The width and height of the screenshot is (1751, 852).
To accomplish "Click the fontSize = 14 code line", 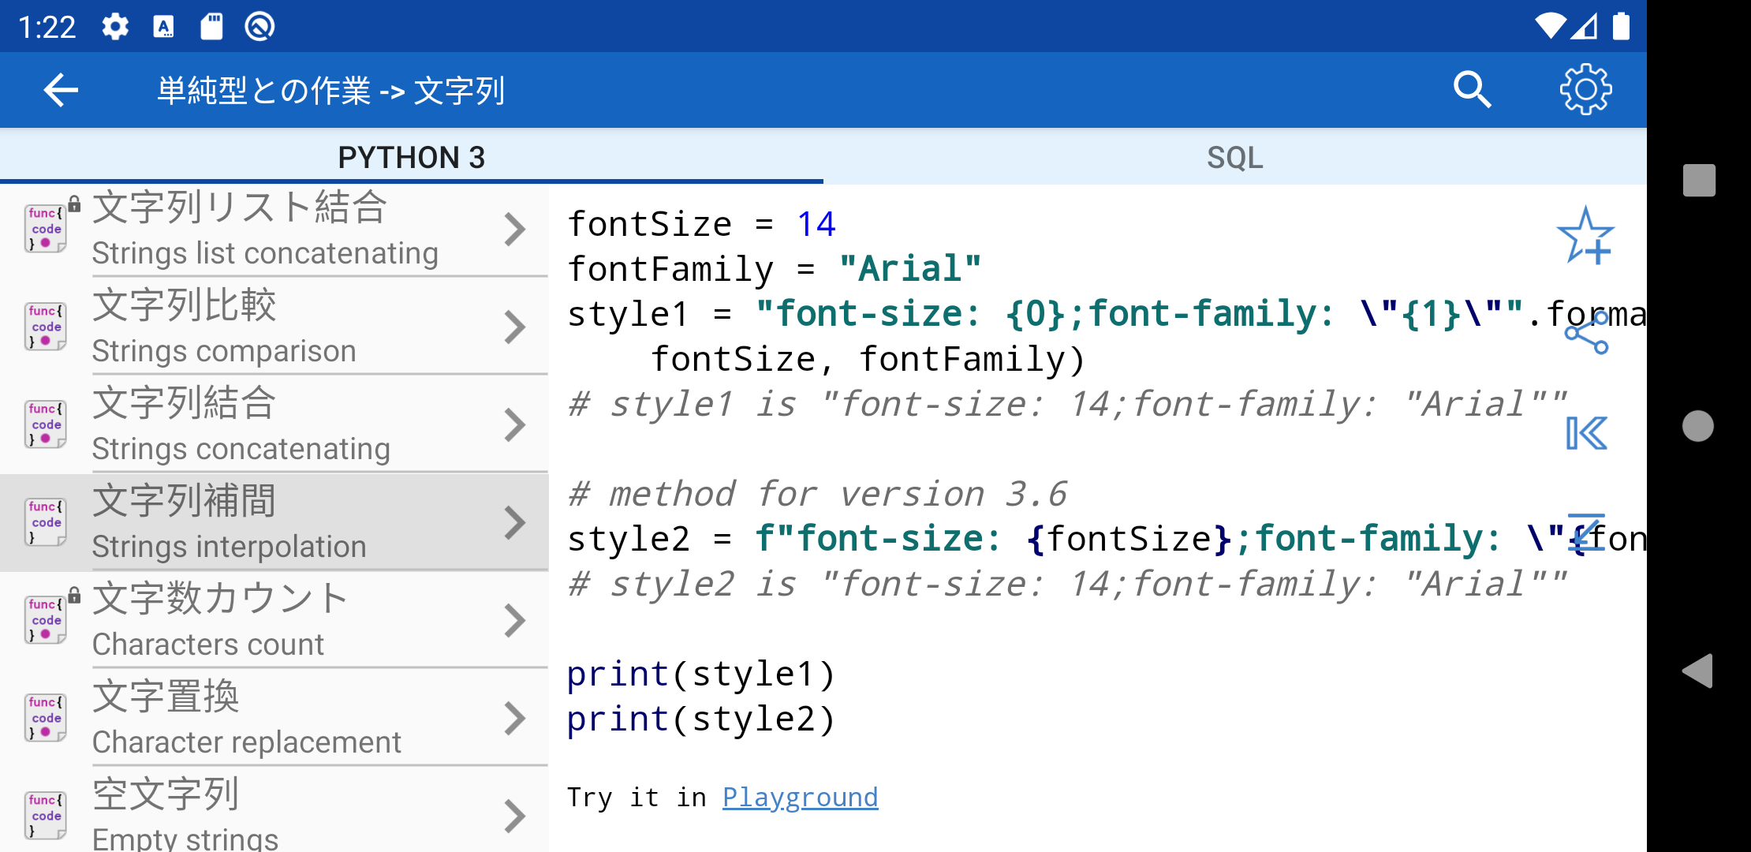I will (x=701, y=225).
